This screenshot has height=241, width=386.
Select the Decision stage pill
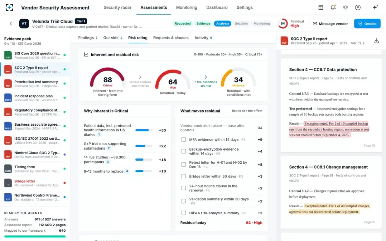[241, 23]
